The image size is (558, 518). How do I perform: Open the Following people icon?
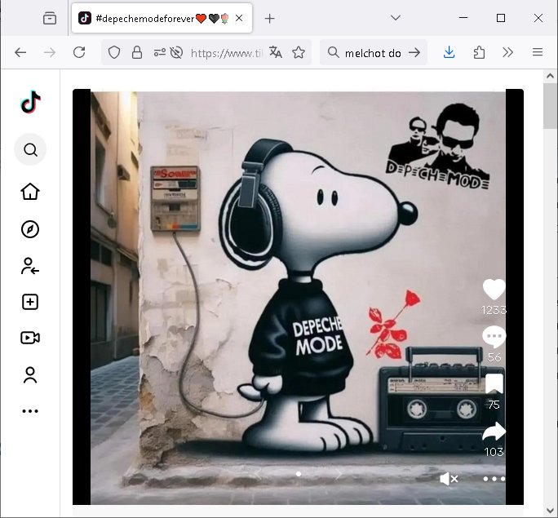pos(30,266)
